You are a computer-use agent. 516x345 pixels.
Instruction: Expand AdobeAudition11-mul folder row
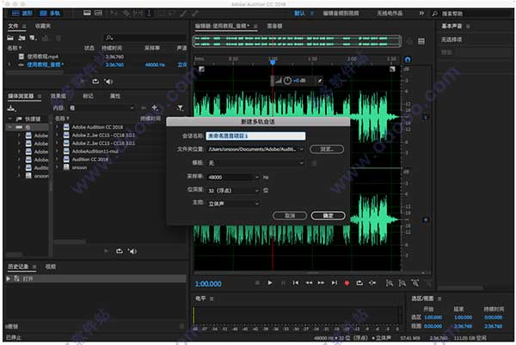(57, 151)
